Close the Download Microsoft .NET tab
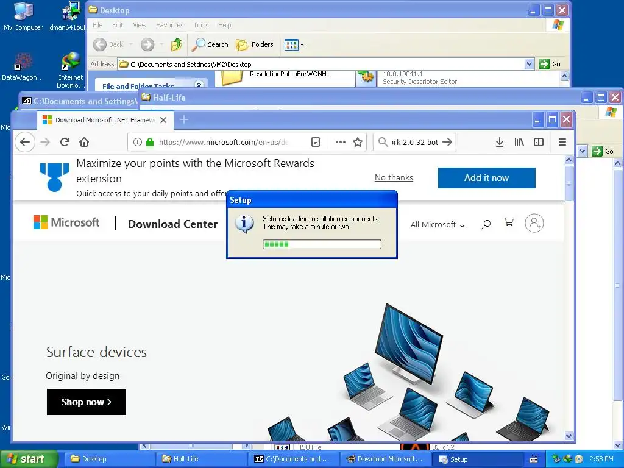Viewport: 624px width, 468px height. [163, 120]
